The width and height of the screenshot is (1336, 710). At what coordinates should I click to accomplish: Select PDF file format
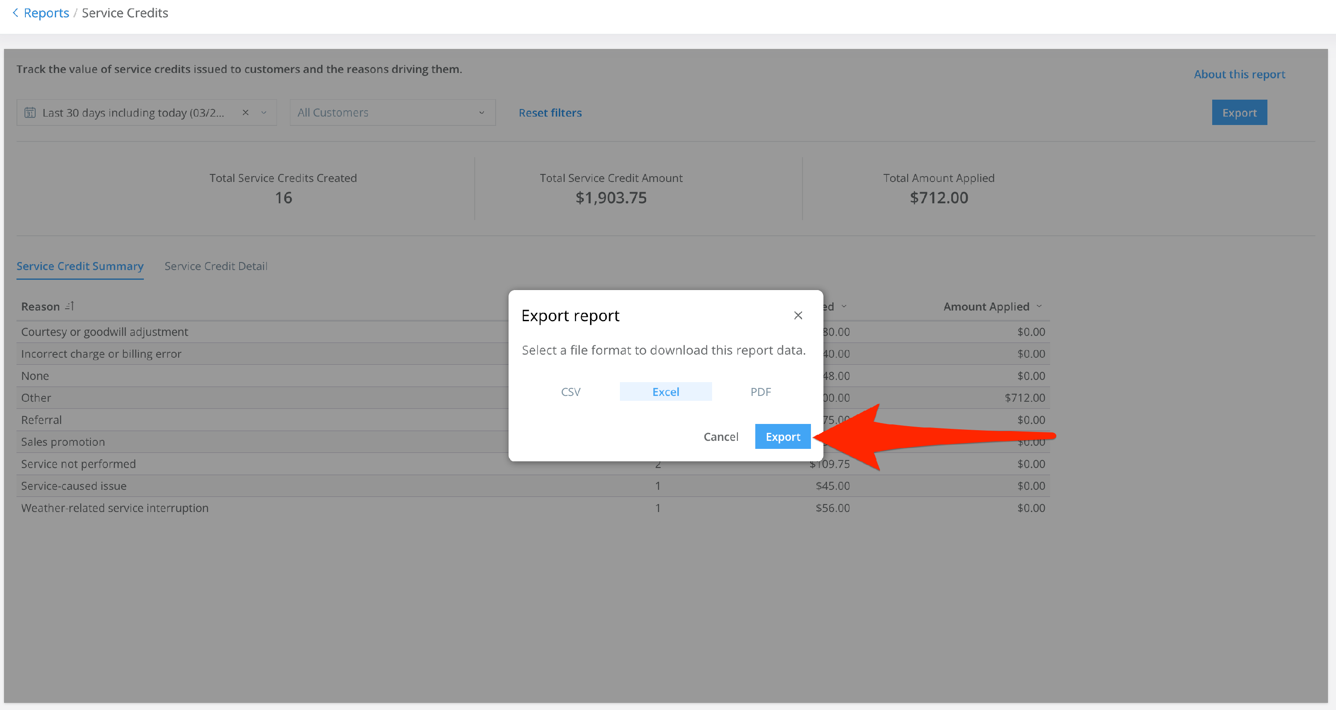pos(760,392)
